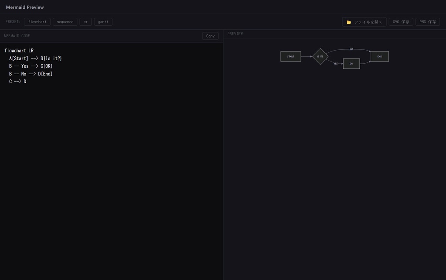Place cursor on the flowchart LR line
The image size is (446, 280).
pyautogui.click(x=19, y=51)
